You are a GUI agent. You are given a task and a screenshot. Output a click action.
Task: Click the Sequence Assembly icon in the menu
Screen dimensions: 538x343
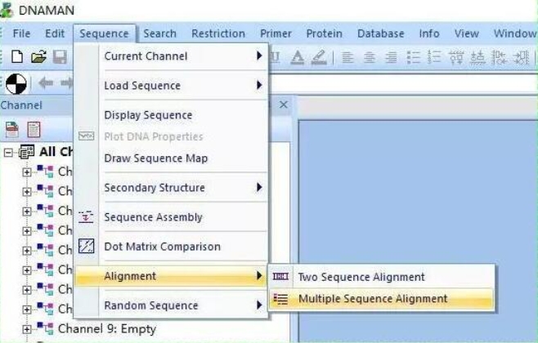pos(86,217)
